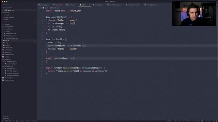Open vite.config.ts file
This screenshot has width=218, height=122.
click(9, 78)
